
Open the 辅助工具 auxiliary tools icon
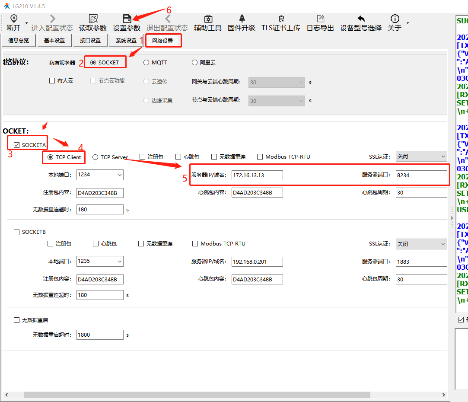click(x=208, y=19)
